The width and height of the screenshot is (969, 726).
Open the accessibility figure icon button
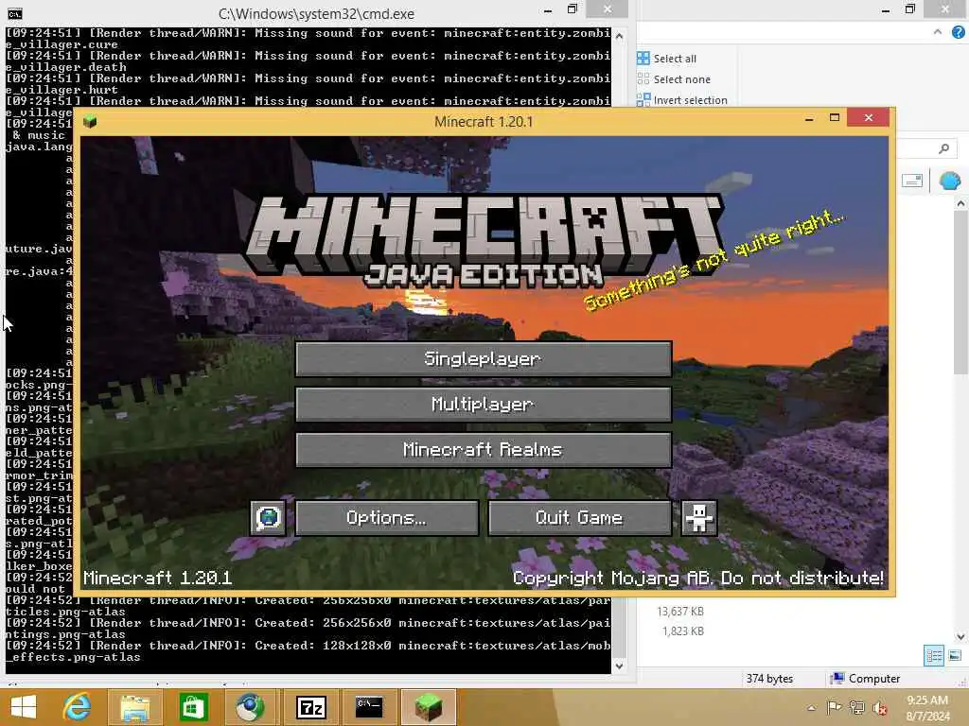pos(699,517)
